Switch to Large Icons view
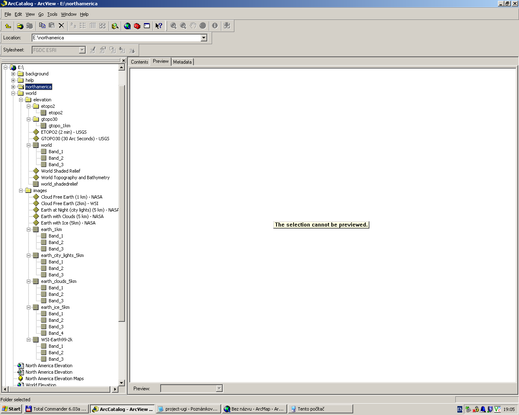Viewport: 519px width, 415px height. click(73, 26)
